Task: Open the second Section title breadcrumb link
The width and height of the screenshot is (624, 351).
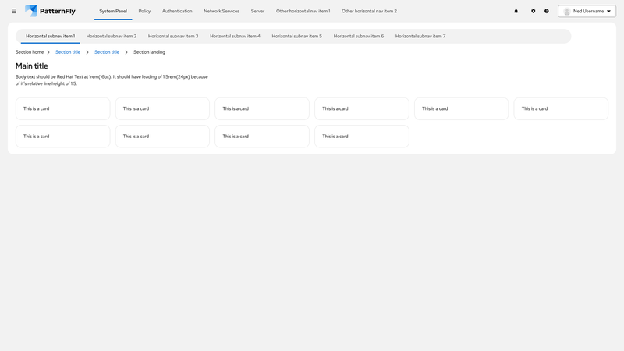Action: tap(107, 52)
